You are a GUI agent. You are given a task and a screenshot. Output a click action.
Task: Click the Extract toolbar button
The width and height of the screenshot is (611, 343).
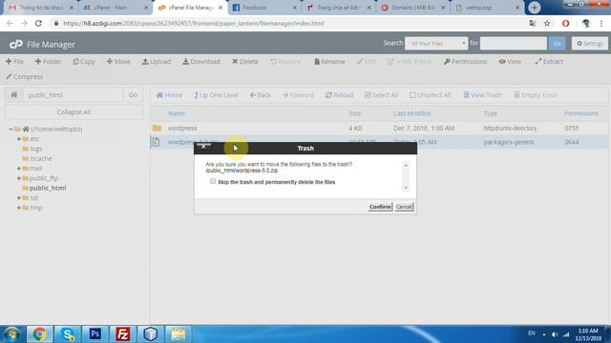549,61
